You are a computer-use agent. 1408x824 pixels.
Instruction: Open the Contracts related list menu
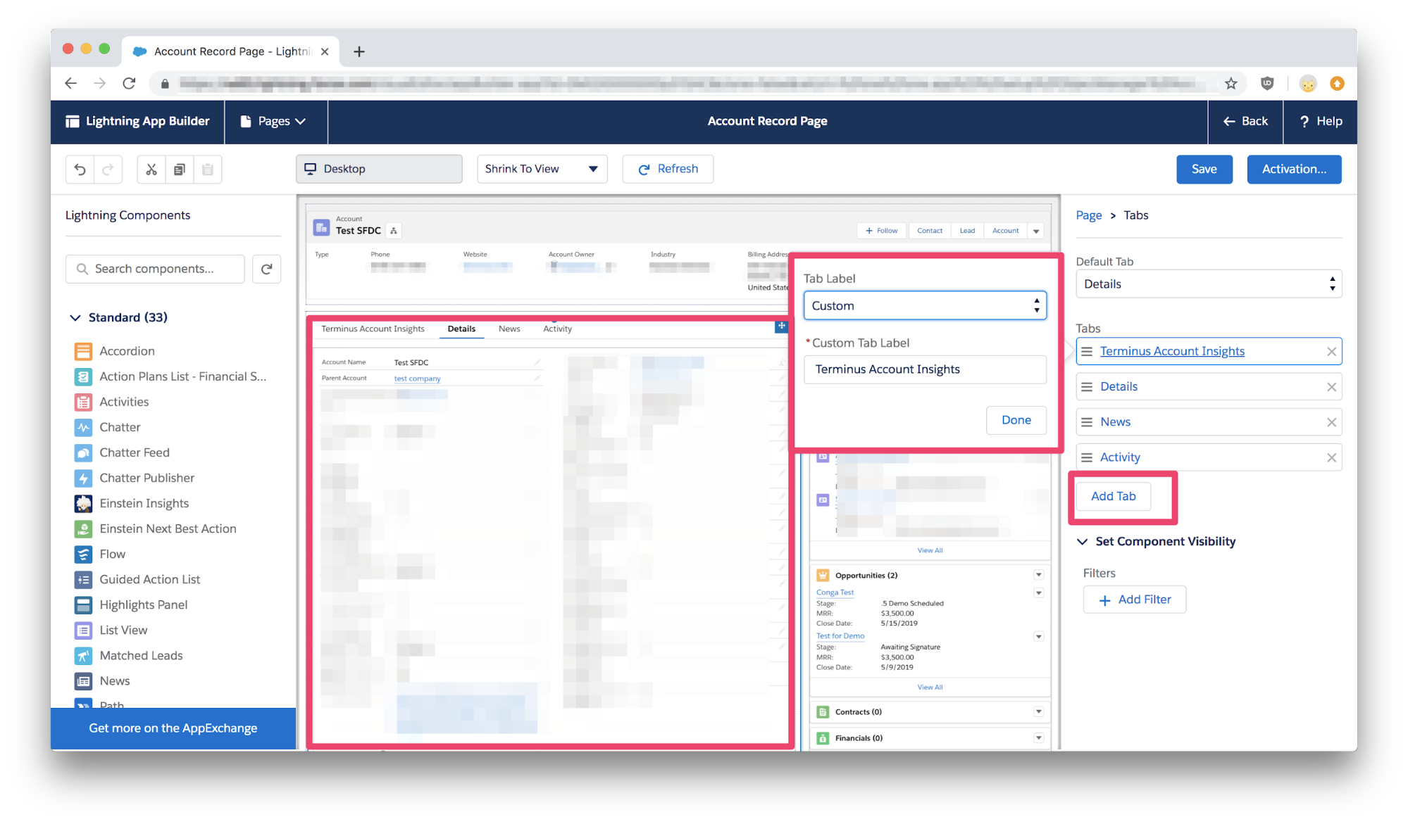point(1038,711)
